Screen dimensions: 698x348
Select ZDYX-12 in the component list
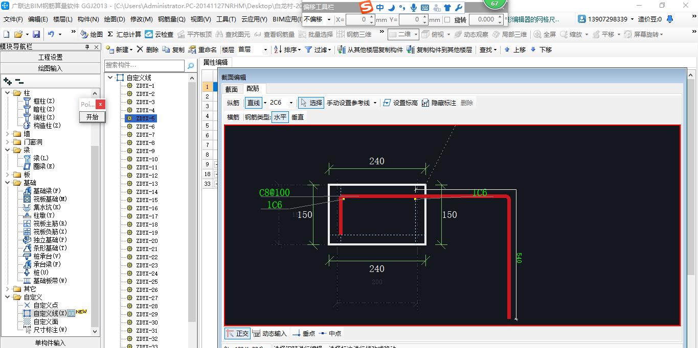(147, 176)
